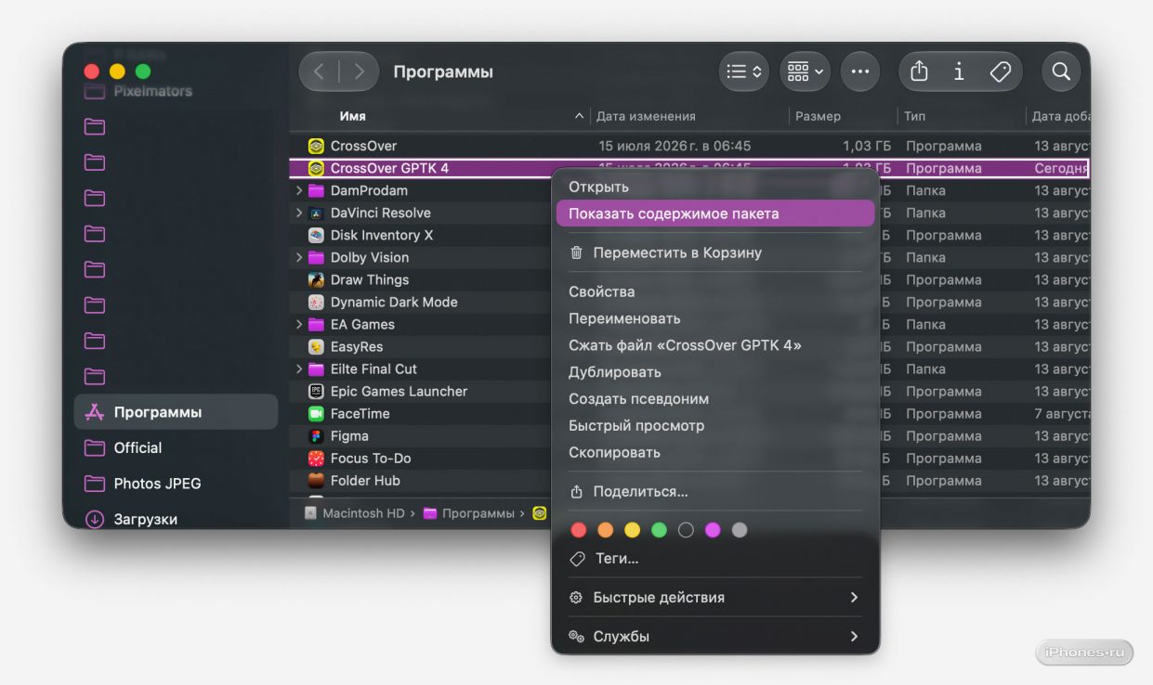Expand the Dolby Vision folder
The height and width of the screenshot is (685, 1153).
[298, 257]
